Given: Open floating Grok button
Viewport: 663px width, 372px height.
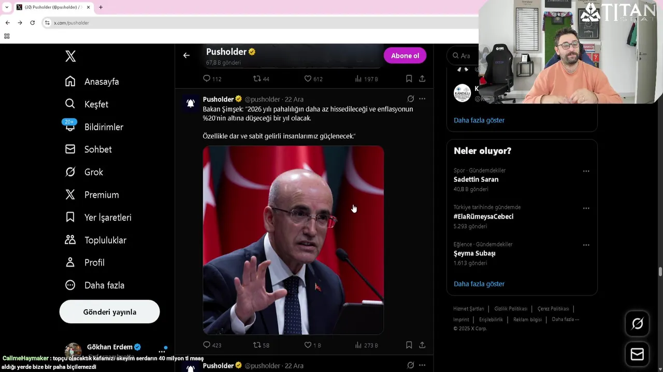Looking at the screenshot, I should click(637, 324).
